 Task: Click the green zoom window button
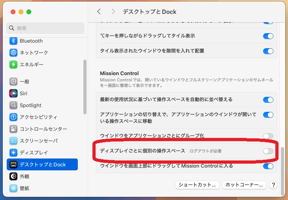pyautogui.click(x=29, y=12)
